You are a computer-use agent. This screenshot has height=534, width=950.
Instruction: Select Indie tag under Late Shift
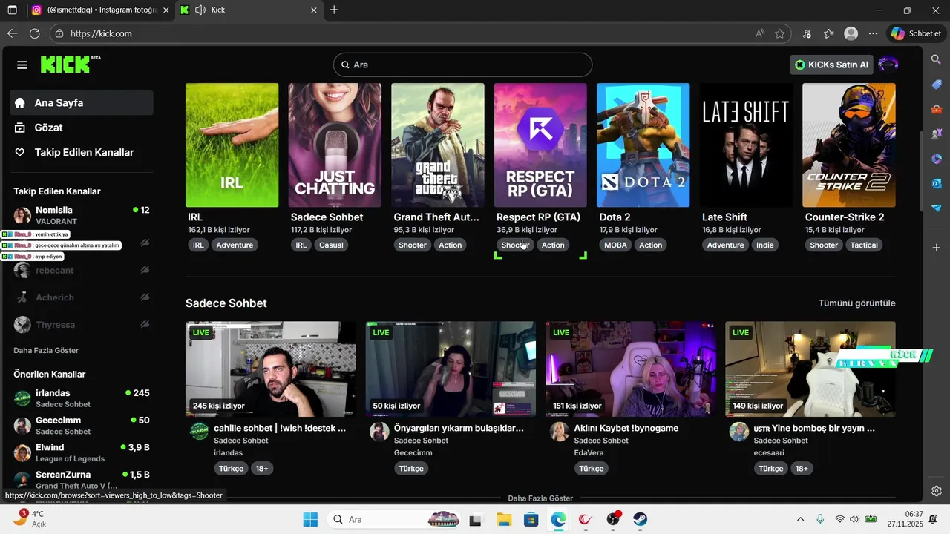tap(764, 245)
